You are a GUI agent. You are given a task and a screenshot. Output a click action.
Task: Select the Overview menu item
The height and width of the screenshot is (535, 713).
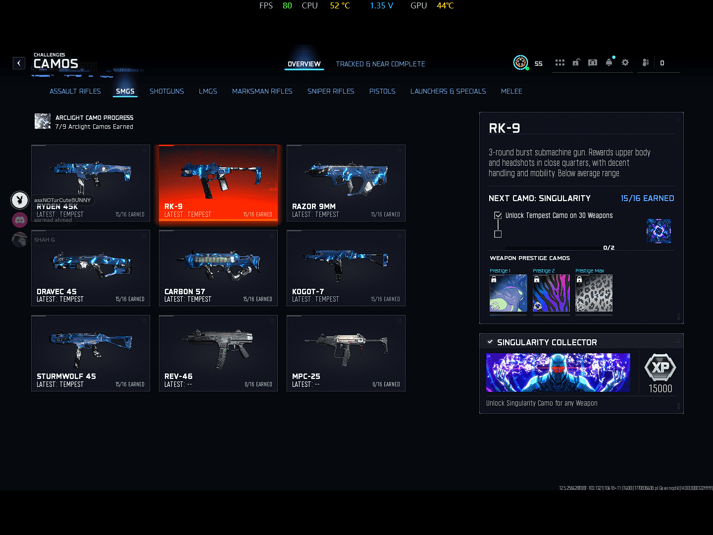tap(304, 64)
